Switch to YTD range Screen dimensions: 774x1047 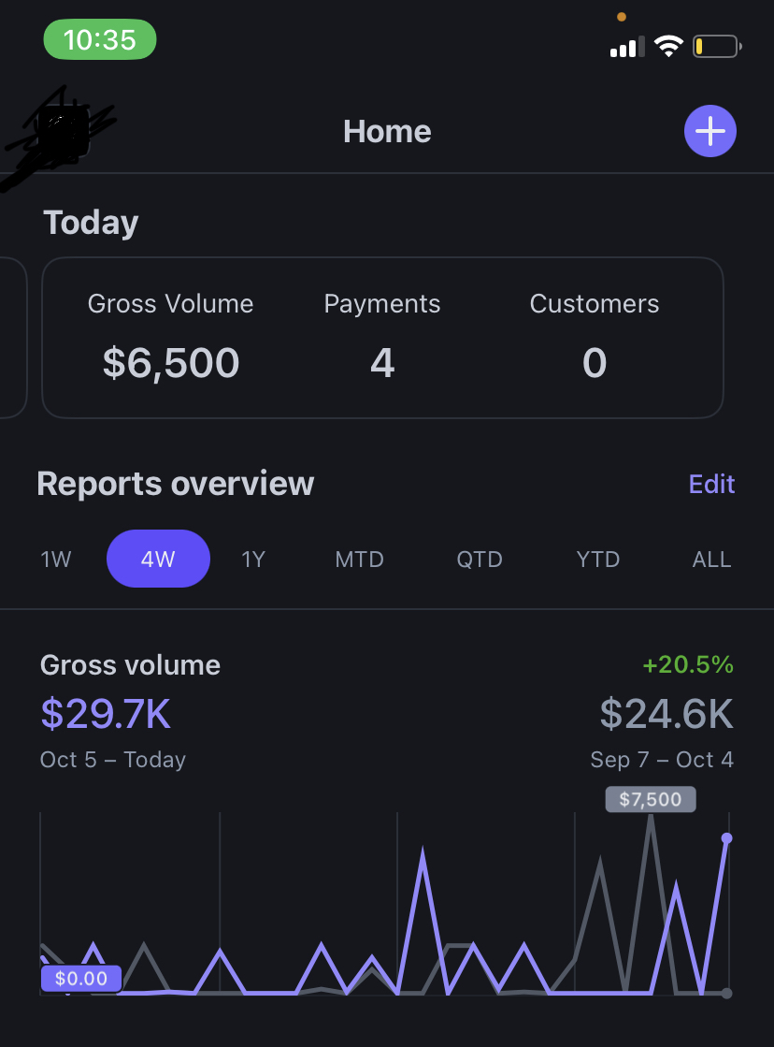[598, 559]
